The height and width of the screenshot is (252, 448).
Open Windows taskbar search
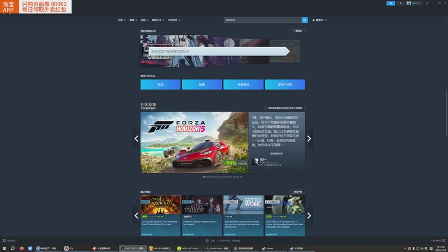click(x=12, y=248)
